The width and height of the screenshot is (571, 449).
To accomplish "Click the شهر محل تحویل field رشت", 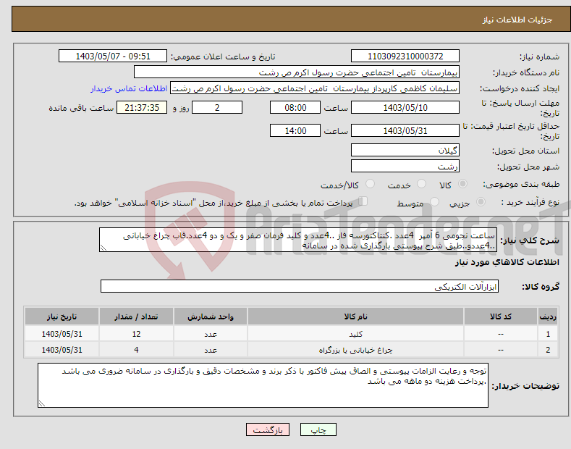I will point(405,166).
